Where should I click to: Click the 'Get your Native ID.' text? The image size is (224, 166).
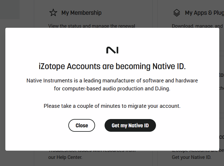(191, 157)
